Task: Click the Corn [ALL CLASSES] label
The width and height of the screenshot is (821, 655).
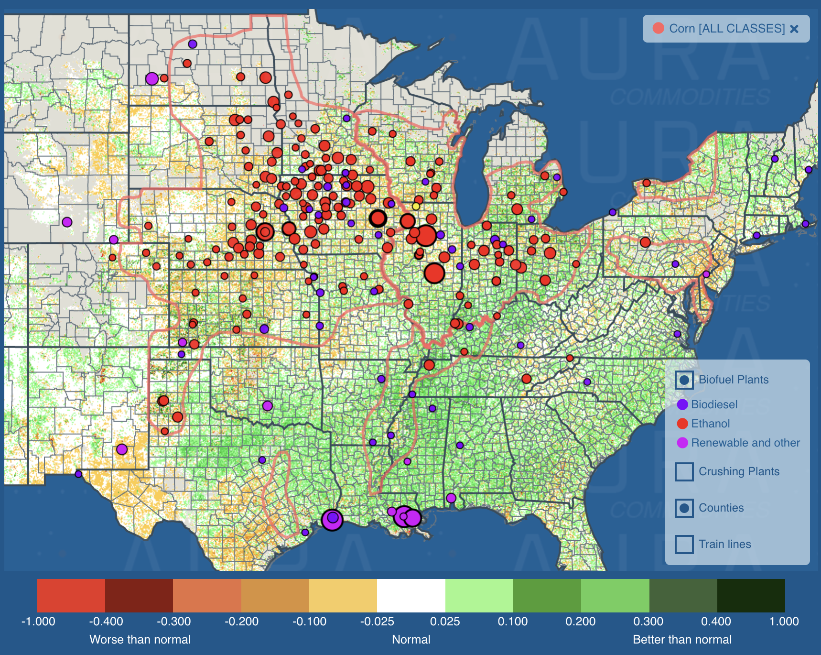Action: 726,29
